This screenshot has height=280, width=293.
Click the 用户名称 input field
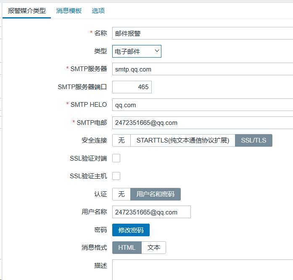point(151,212)
